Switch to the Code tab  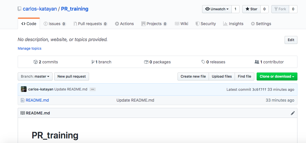click(x=29, y=24)
